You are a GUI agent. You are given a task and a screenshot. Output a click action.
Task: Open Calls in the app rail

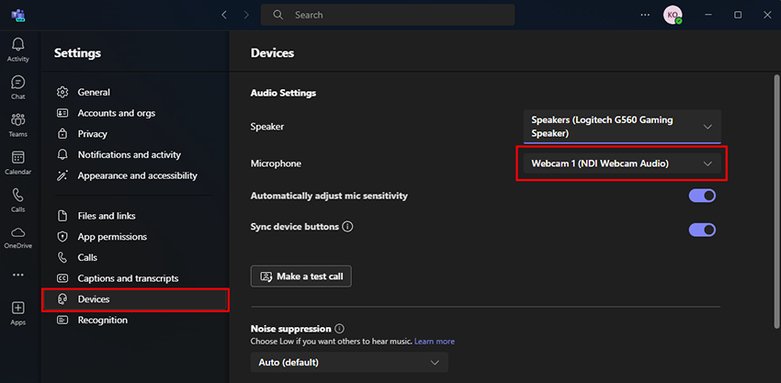tap(18, 199)
